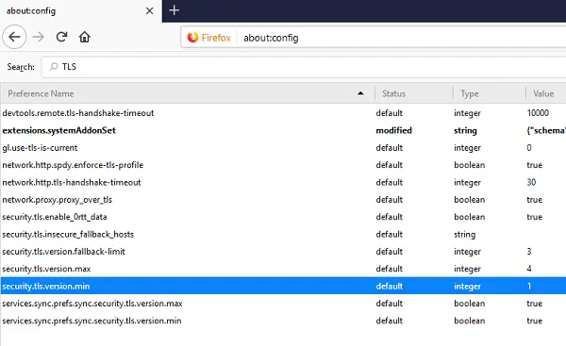Click the forward arrow navigation button
Screen dimensions: 566x346
(39, 37)
